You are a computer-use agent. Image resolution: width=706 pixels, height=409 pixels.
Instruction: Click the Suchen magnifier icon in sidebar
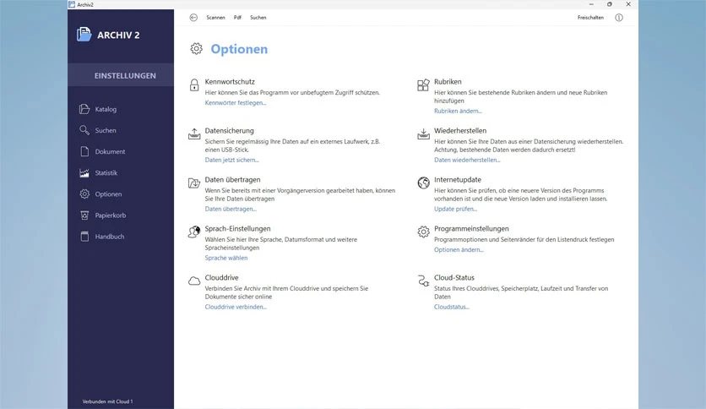pyautogui.click(x=84, y=130)
